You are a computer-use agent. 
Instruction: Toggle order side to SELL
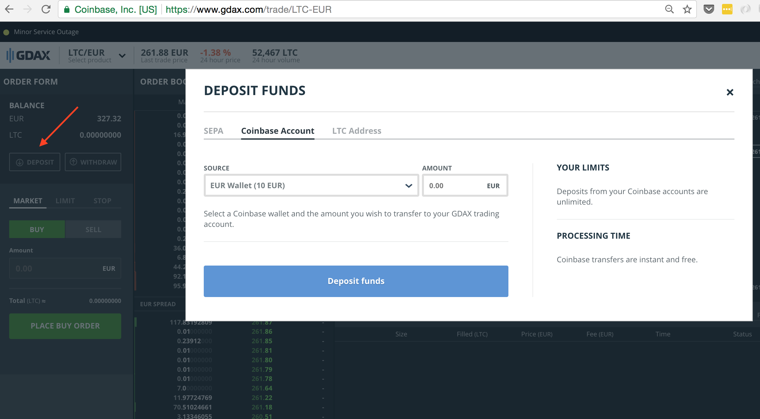pyautogui.click(x=93, y=229)
